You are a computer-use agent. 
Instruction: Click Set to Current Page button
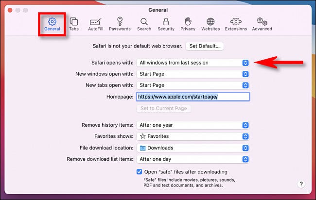pos(164,108)
